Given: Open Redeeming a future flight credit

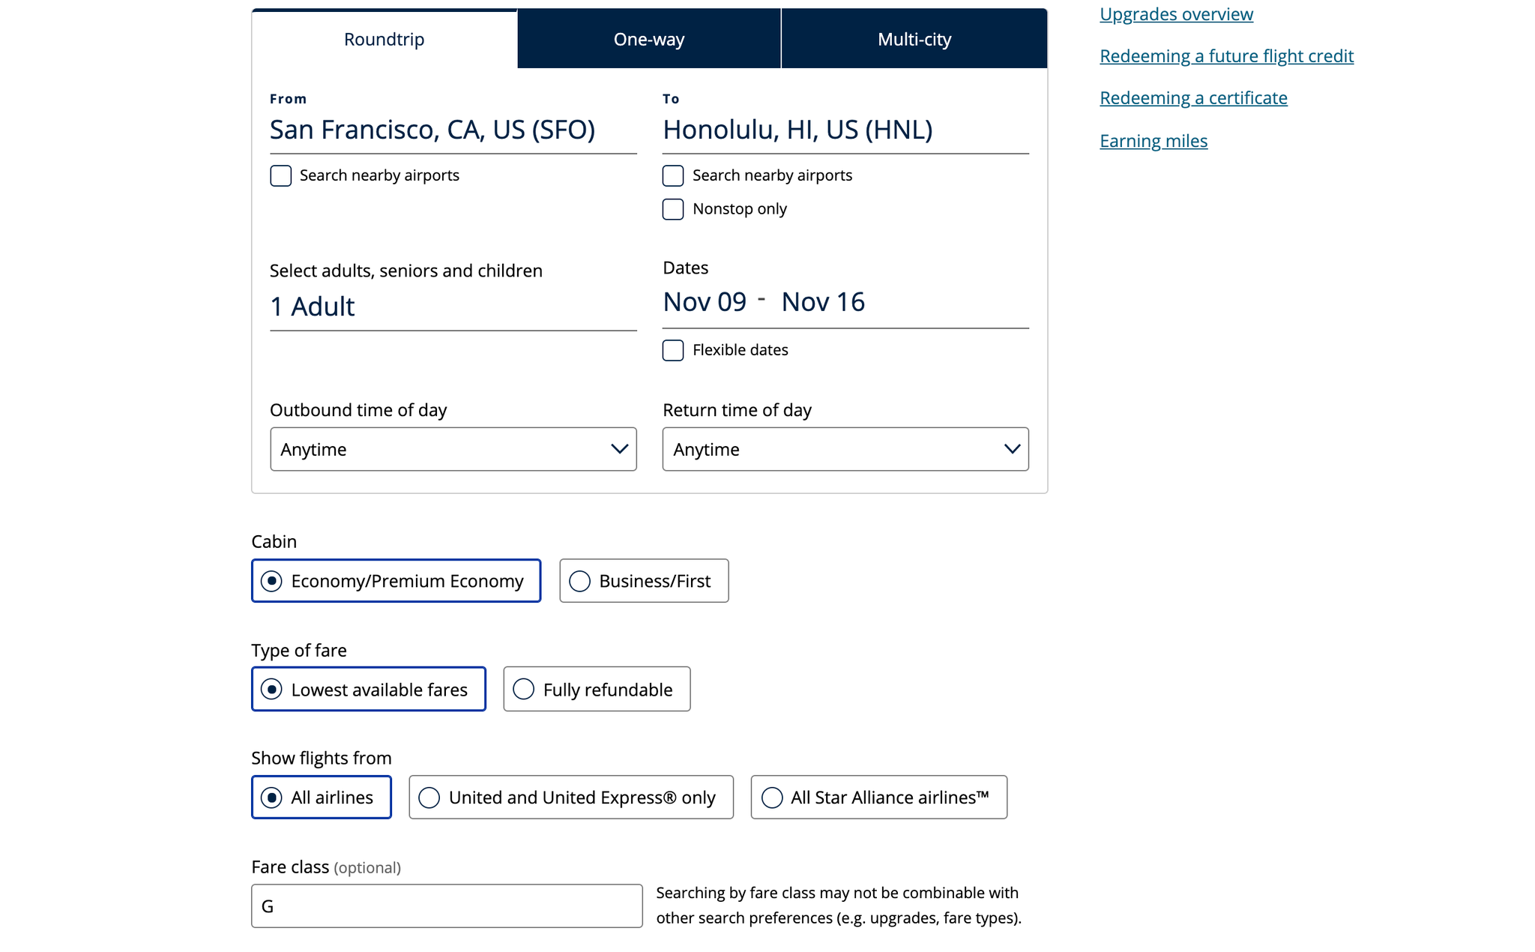Looking at the screenshot, I should click(1226, 55).
